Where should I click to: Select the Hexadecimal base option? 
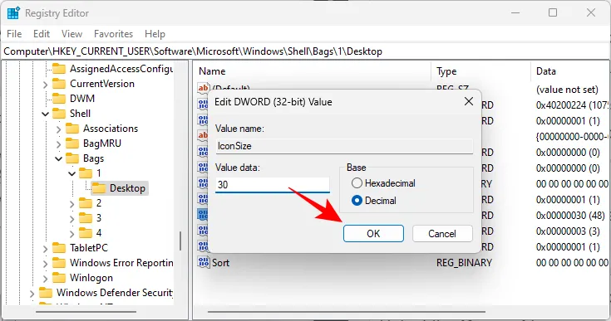pyautogui.click(x=357, y=183)
